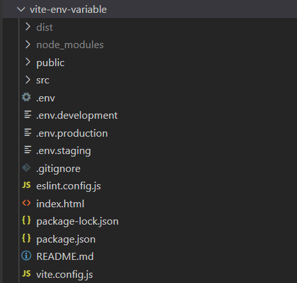
Task: Click the JS icon next to eslint.config.js
Action: click(26, 185)
